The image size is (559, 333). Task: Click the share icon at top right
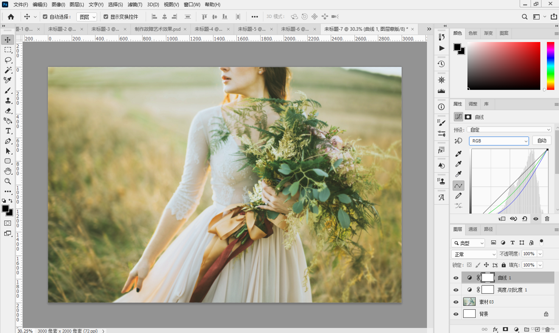(554, 16)
